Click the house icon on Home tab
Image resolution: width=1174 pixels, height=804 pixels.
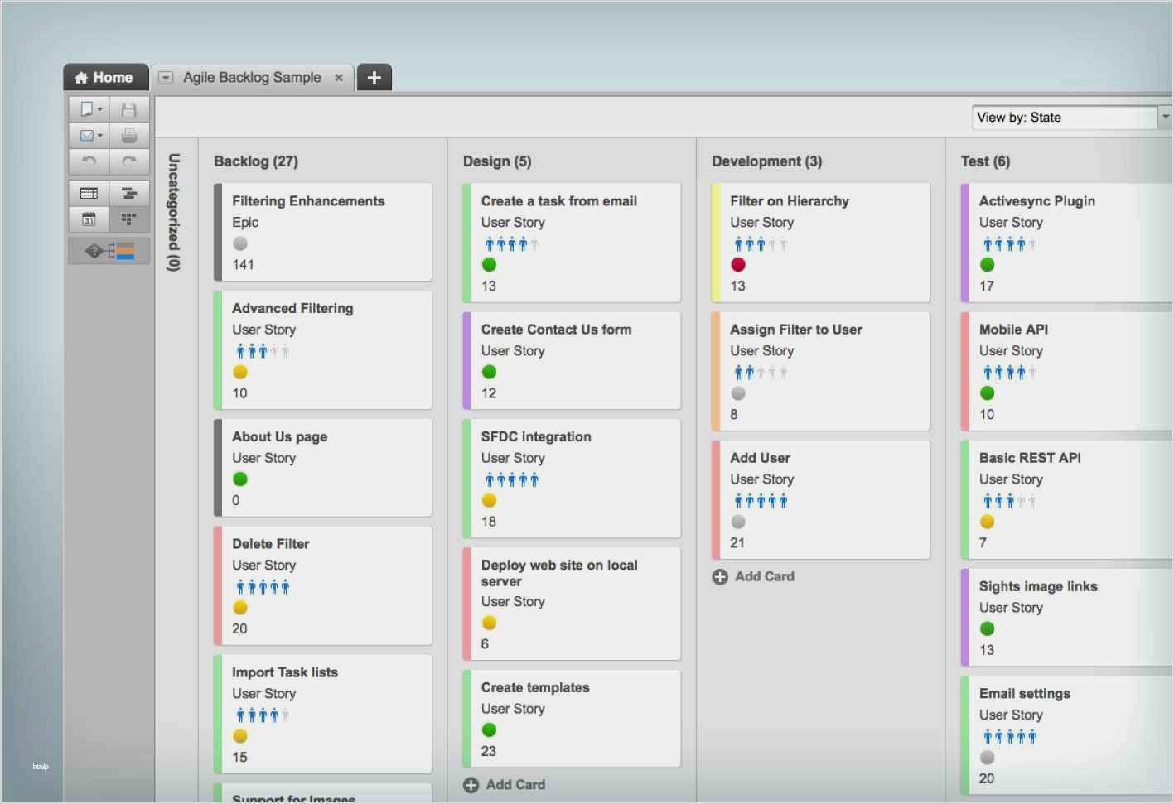(x=81, y=78)
